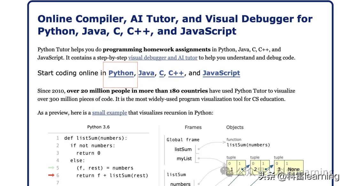Follow the 'visual debugger and AI tutor' link
Screen dimensions: 345x186
click(x=163, y=58)
